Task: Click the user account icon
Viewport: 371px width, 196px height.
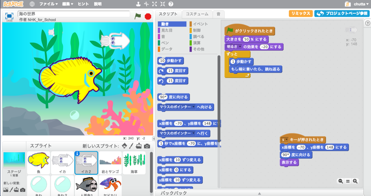Action: [x=348, y=4]
